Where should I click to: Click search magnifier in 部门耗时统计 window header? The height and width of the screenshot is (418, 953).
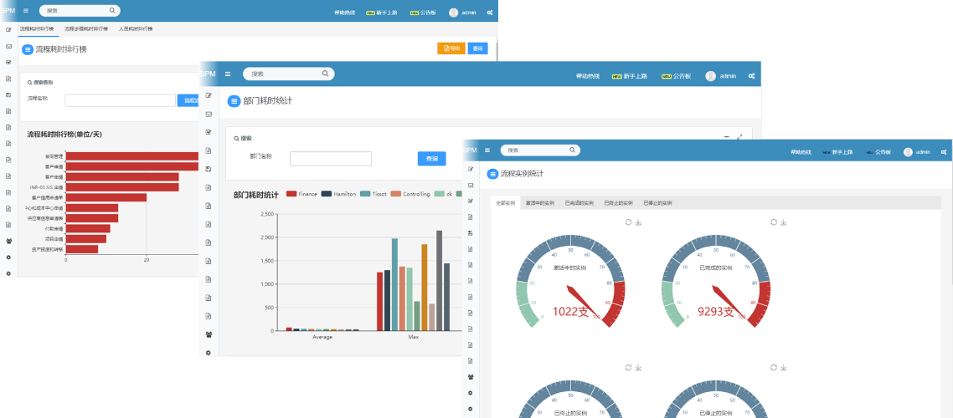(x=325, y=74)
